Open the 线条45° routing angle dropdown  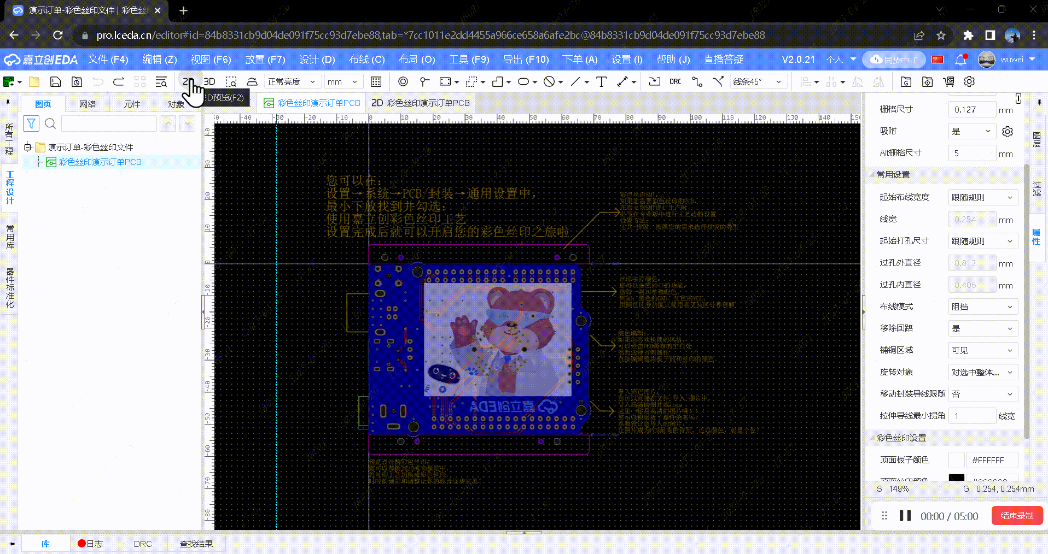759,82
